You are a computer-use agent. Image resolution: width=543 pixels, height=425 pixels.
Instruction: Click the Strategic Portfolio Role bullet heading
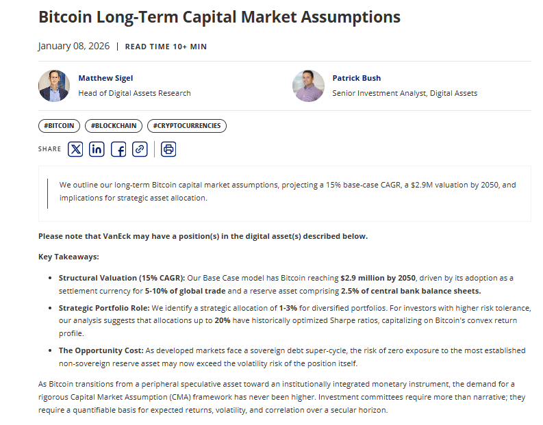[x=103, y=308]
